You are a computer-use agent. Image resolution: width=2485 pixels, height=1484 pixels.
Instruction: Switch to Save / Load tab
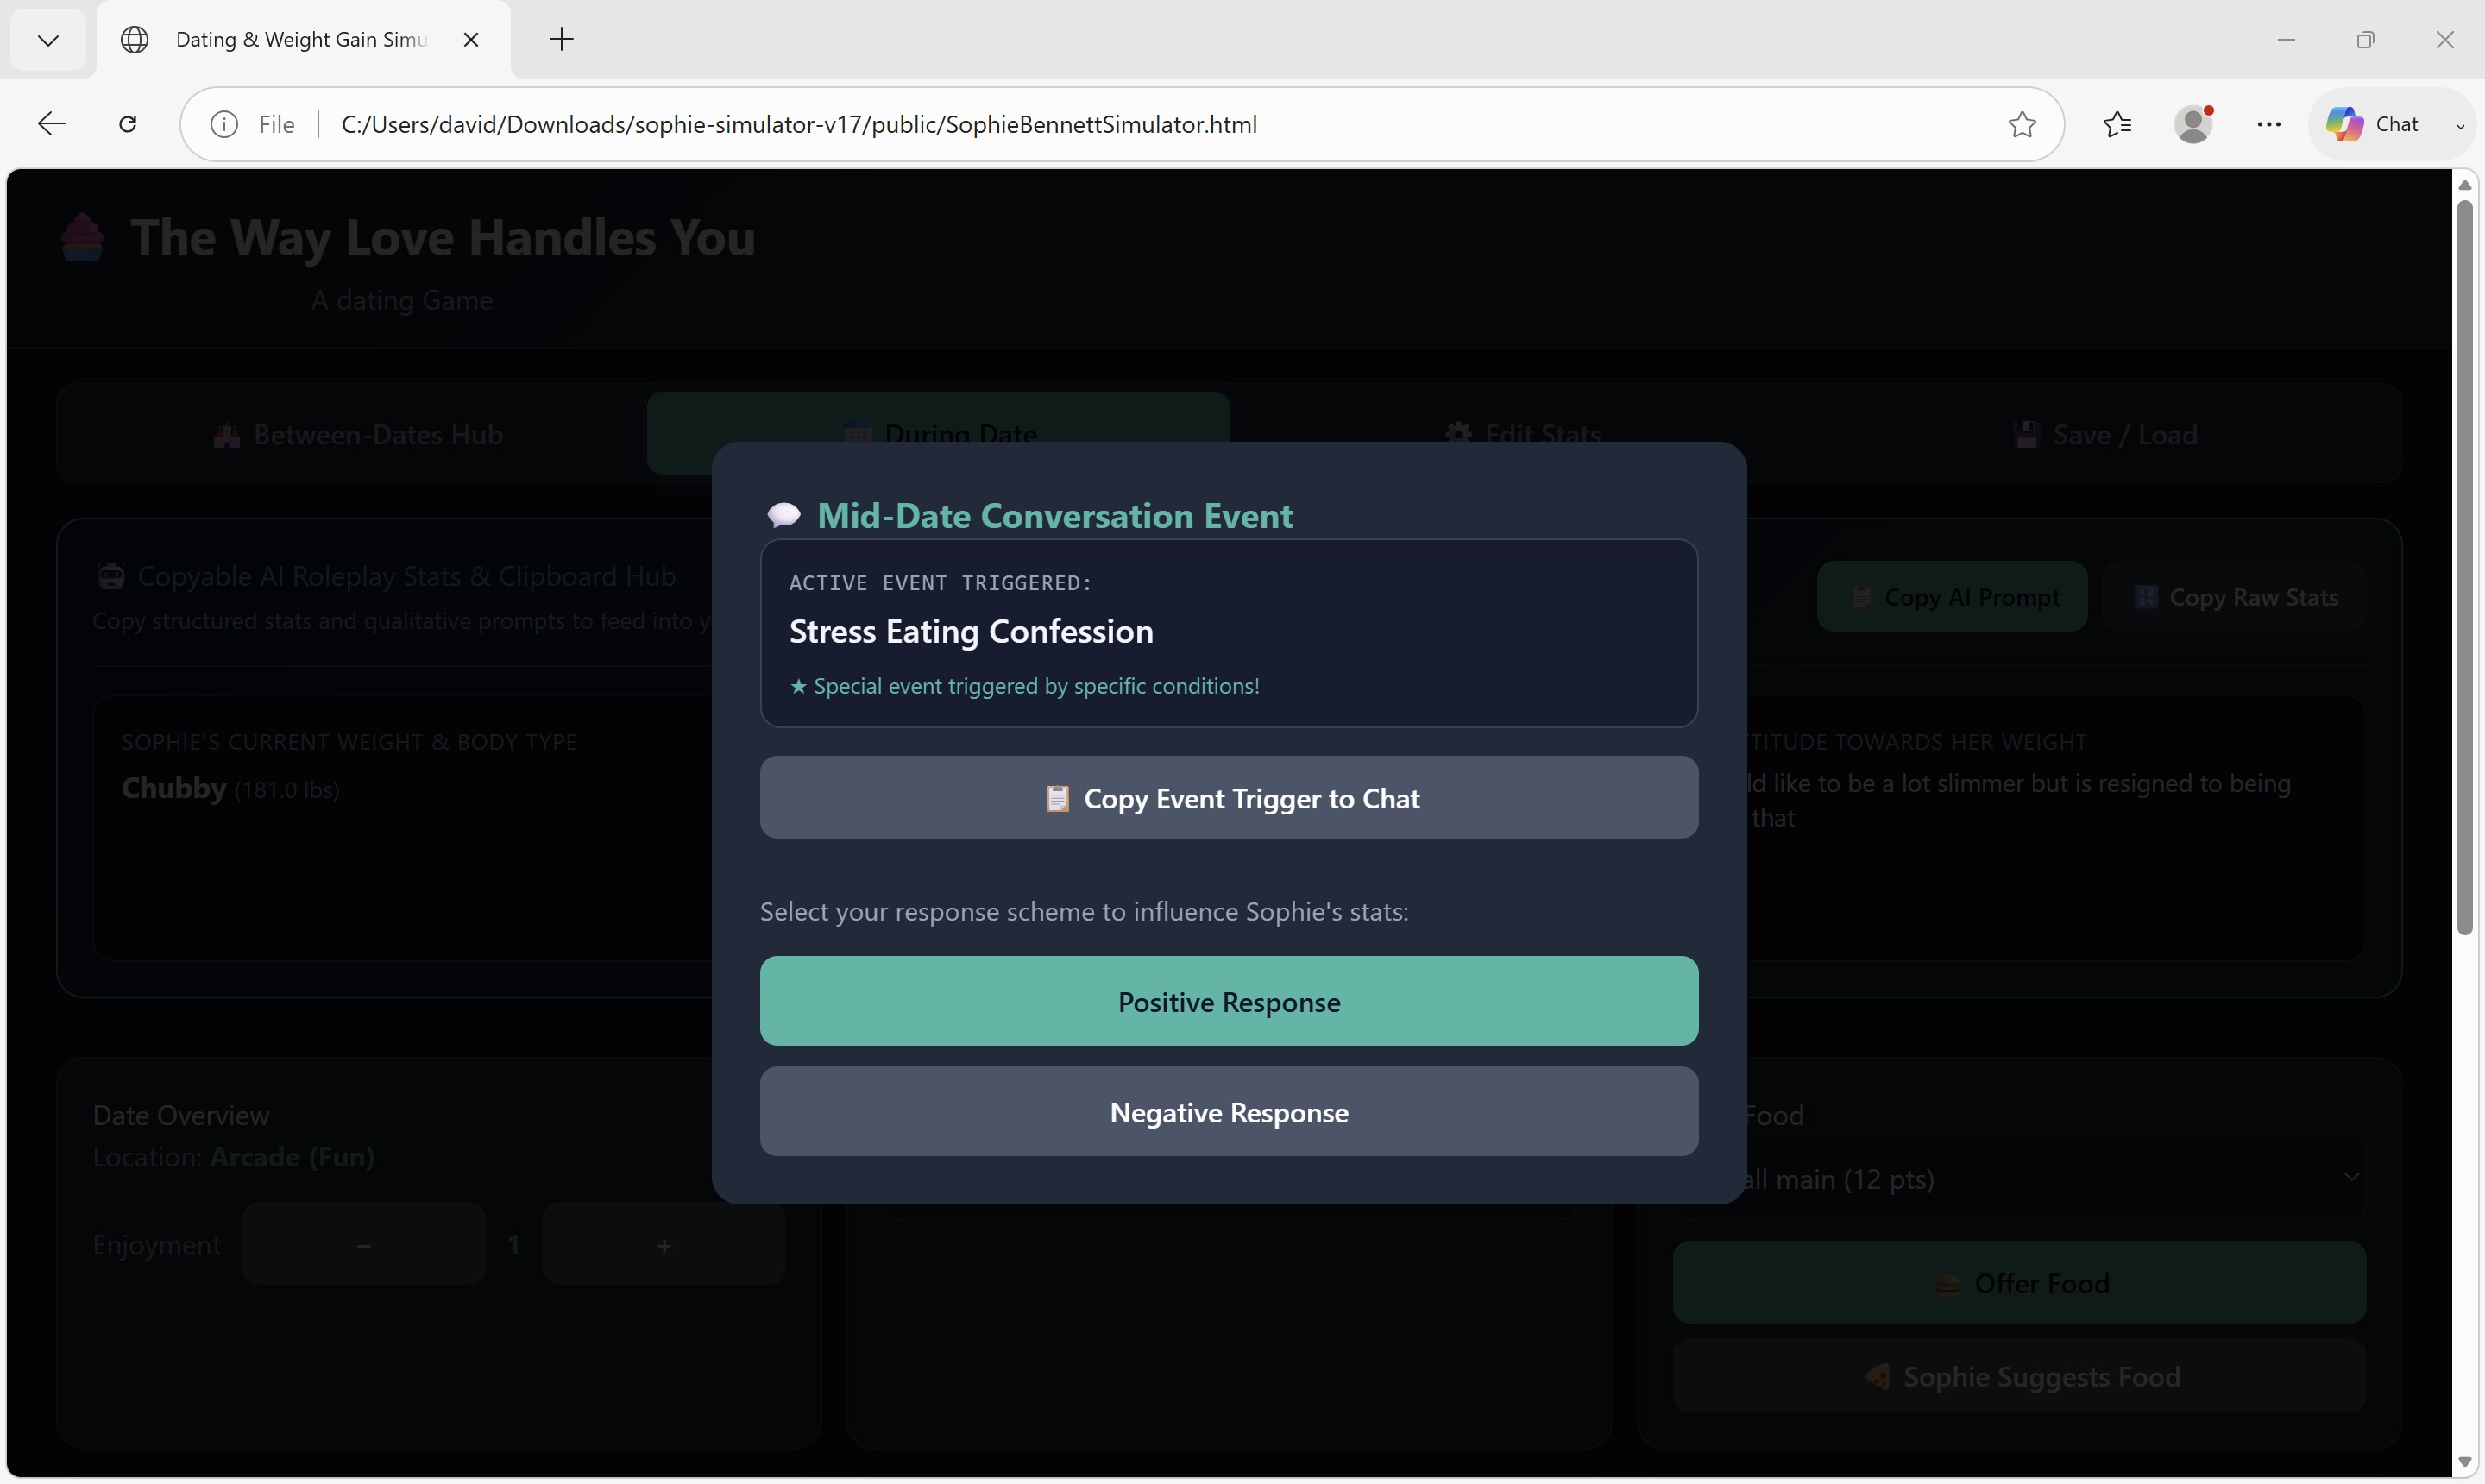2104,434
